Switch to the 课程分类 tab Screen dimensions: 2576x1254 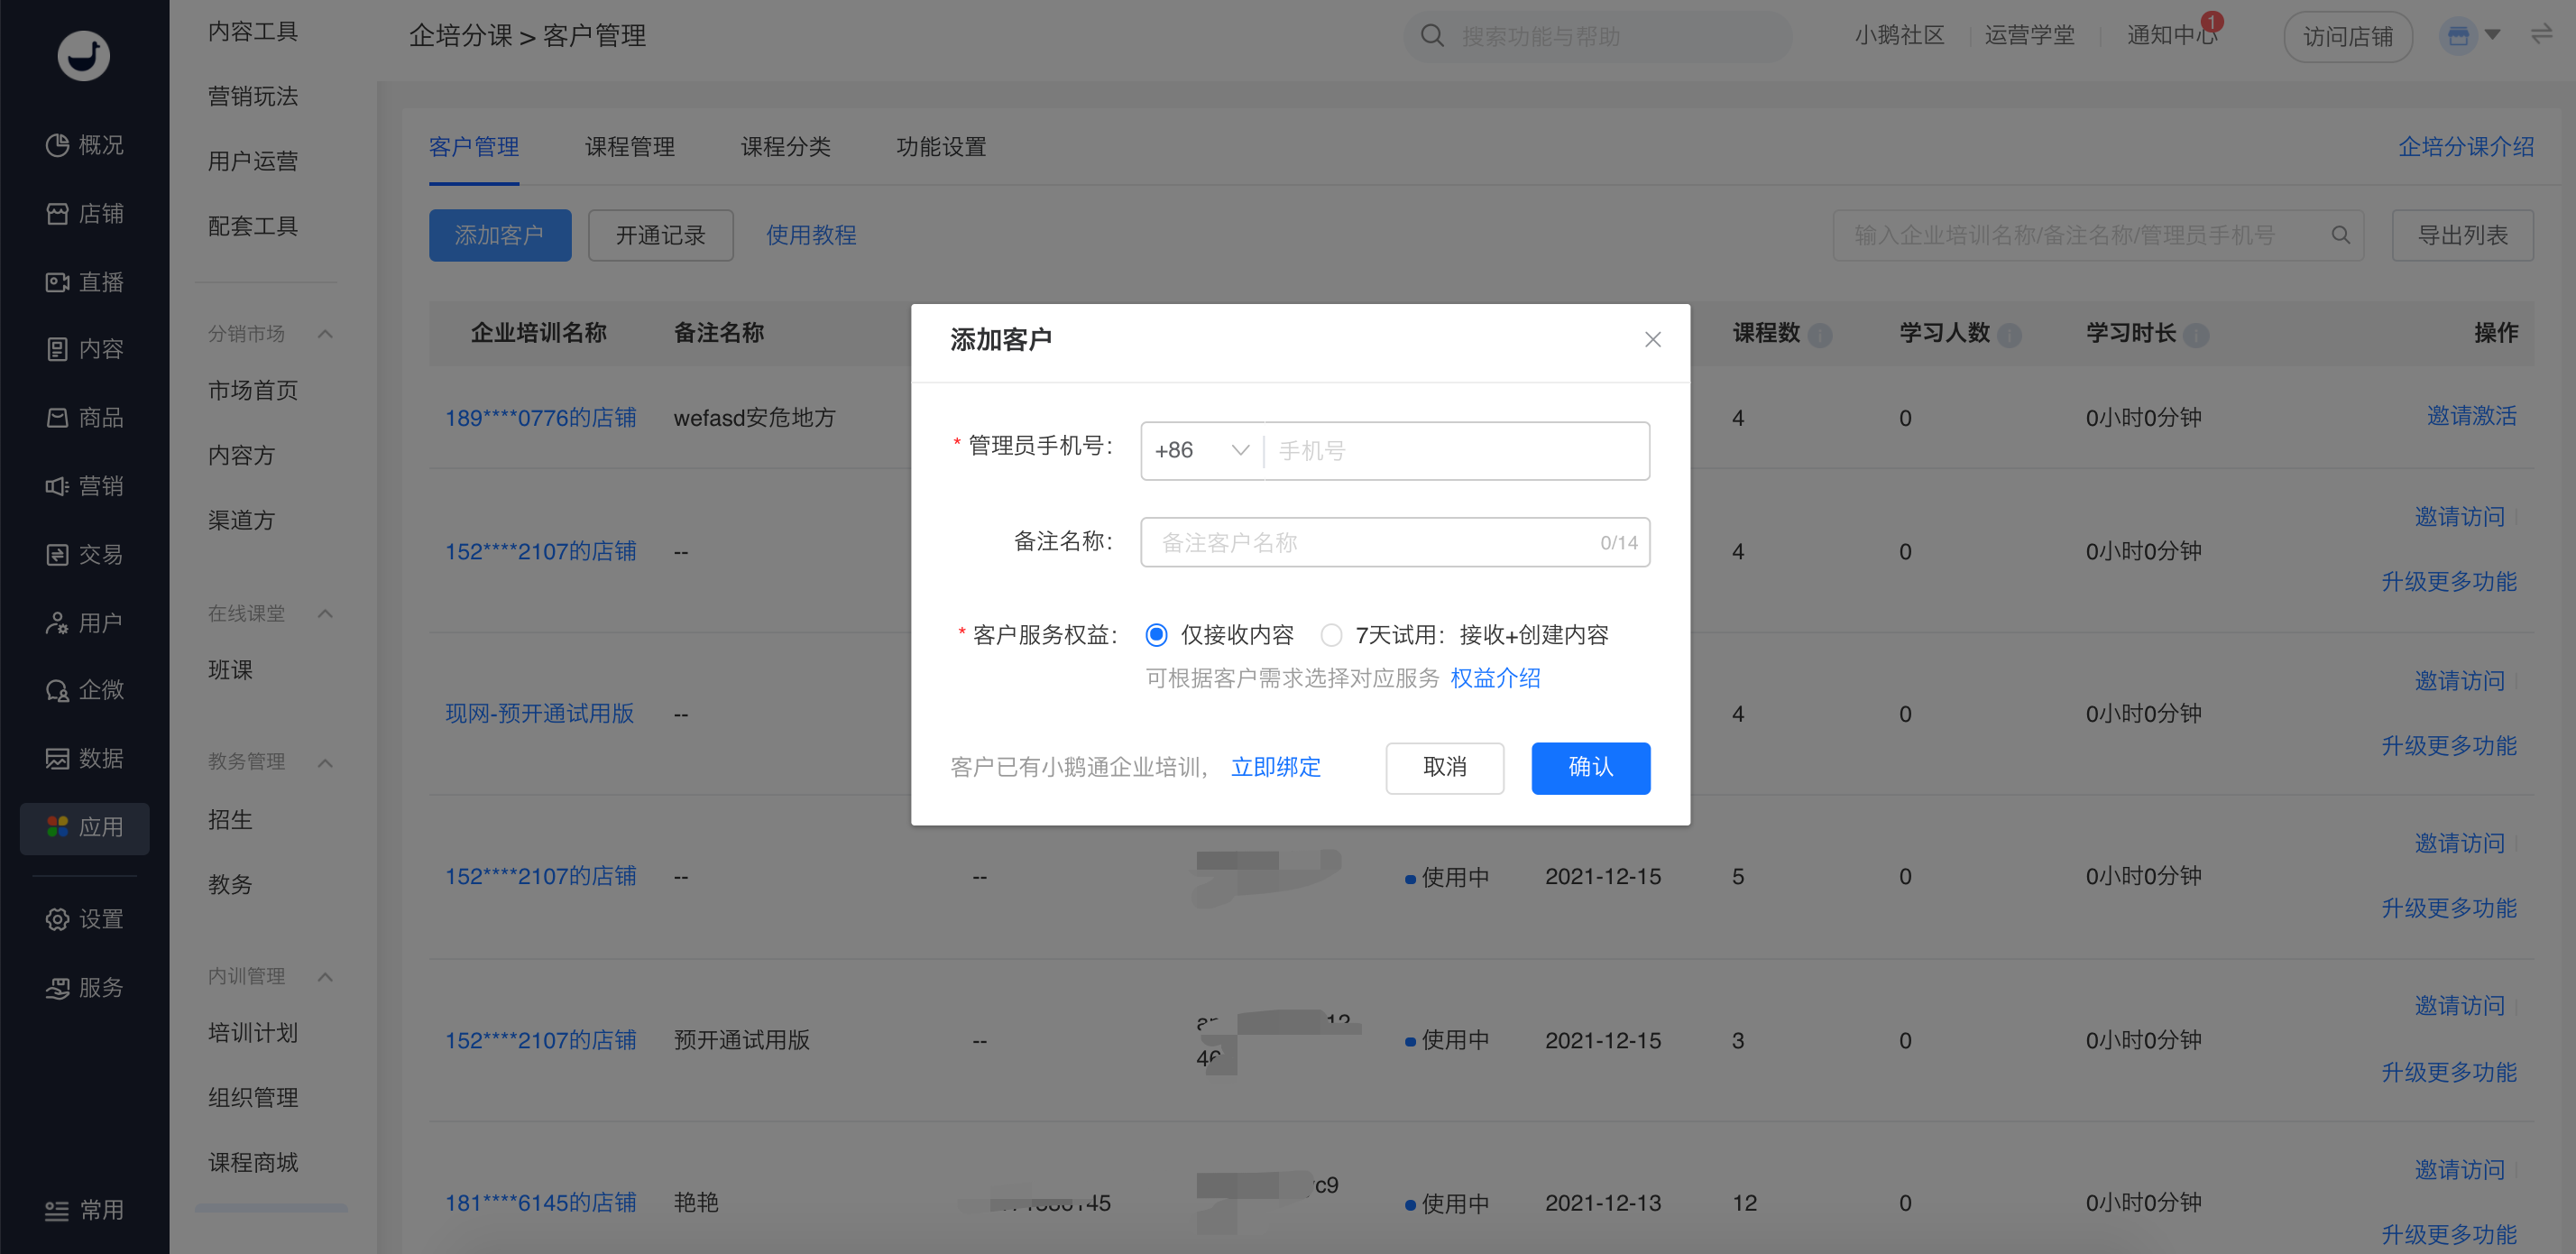[785, 147]
